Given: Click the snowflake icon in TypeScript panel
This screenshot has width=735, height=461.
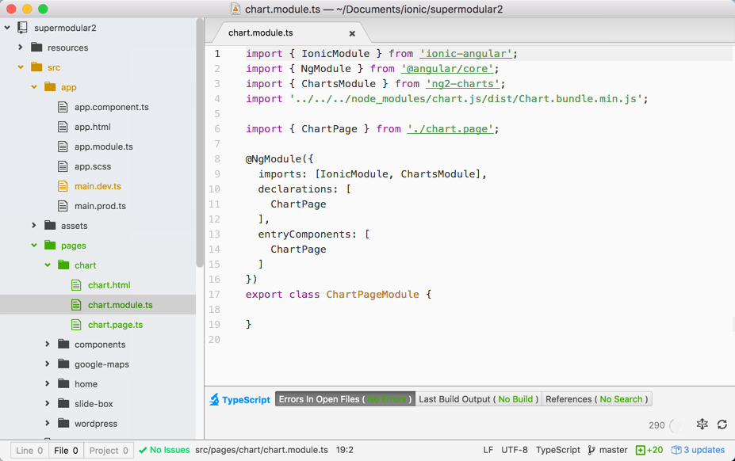Looking at the screenshot, I should tap(702, 424).
